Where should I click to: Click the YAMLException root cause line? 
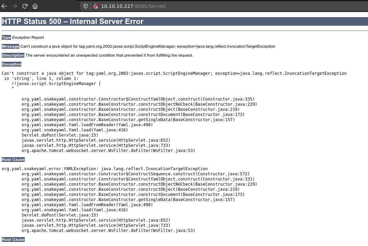point(105,169)
